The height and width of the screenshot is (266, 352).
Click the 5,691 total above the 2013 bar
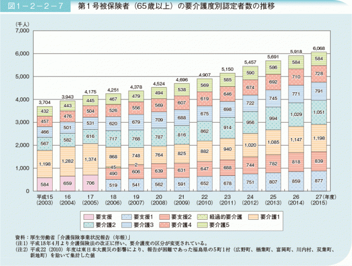pos(273,57)
